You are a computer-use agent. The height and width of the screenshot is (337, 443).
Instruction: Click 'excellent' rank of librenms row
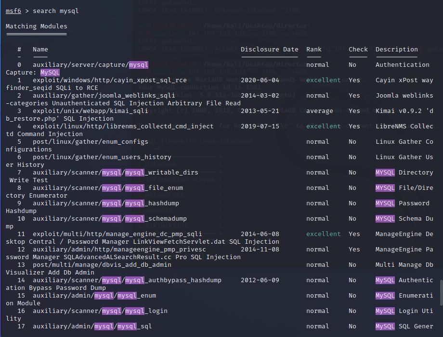(x=324, y=126)
